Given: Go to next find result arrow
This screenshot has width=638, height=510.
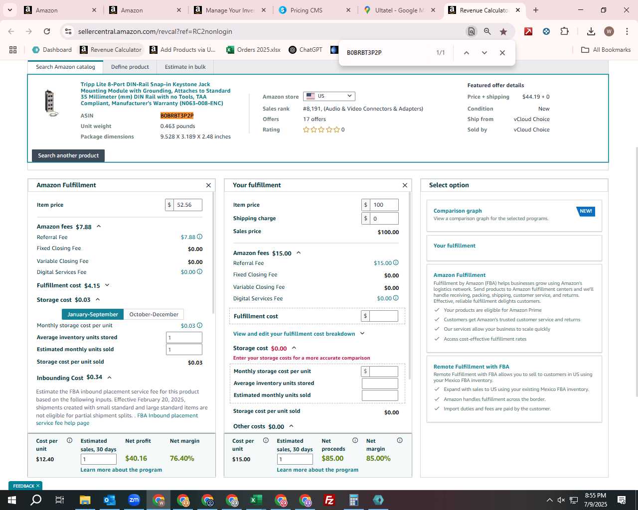Looking at the screenshot, I should pyautogui.click(x=484, y=53).
